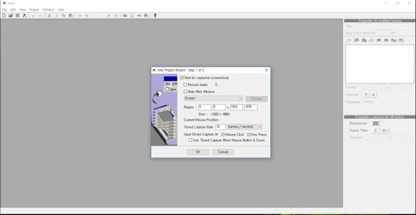Toggle the Key Press capture checkbox
416x215 pixels.
249,135
